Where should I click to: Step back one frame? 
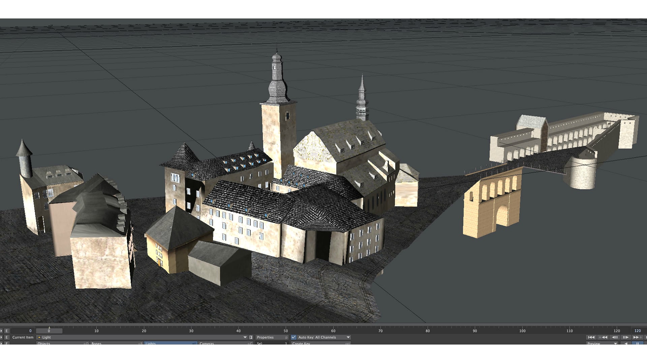[615, 337]
